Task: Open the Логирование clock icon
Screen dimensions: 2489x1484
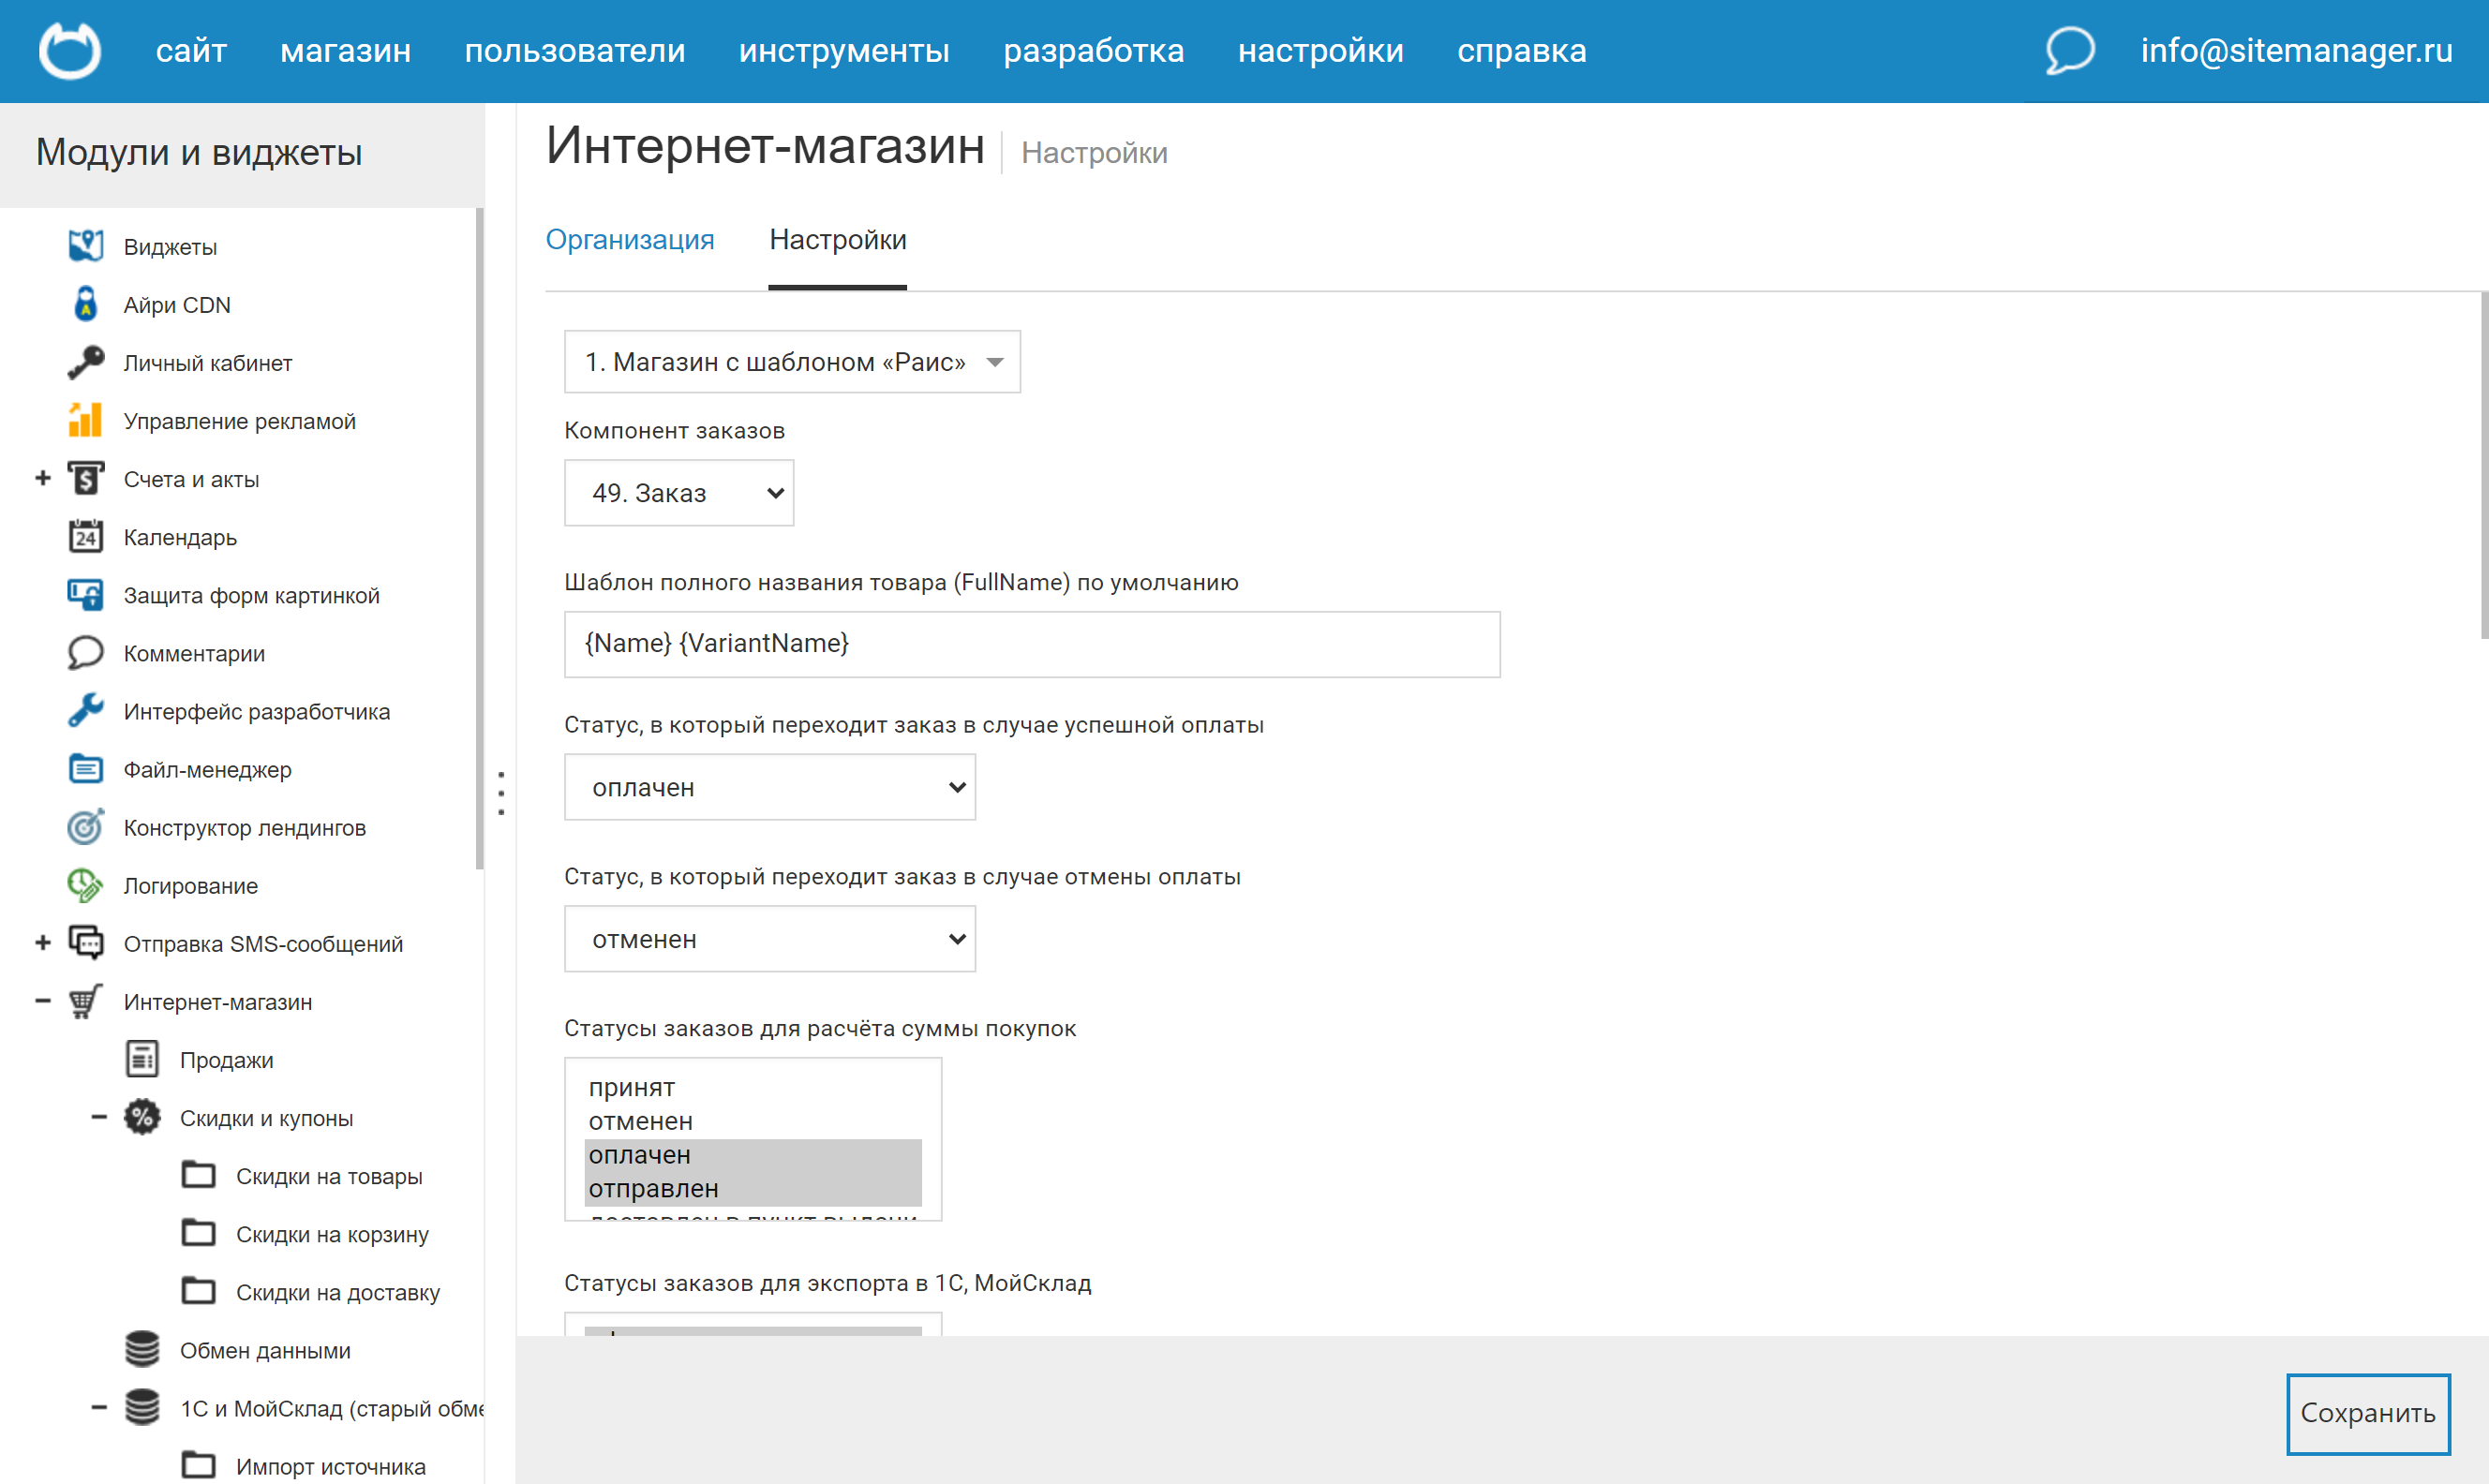Action: [x=86, y=885]
